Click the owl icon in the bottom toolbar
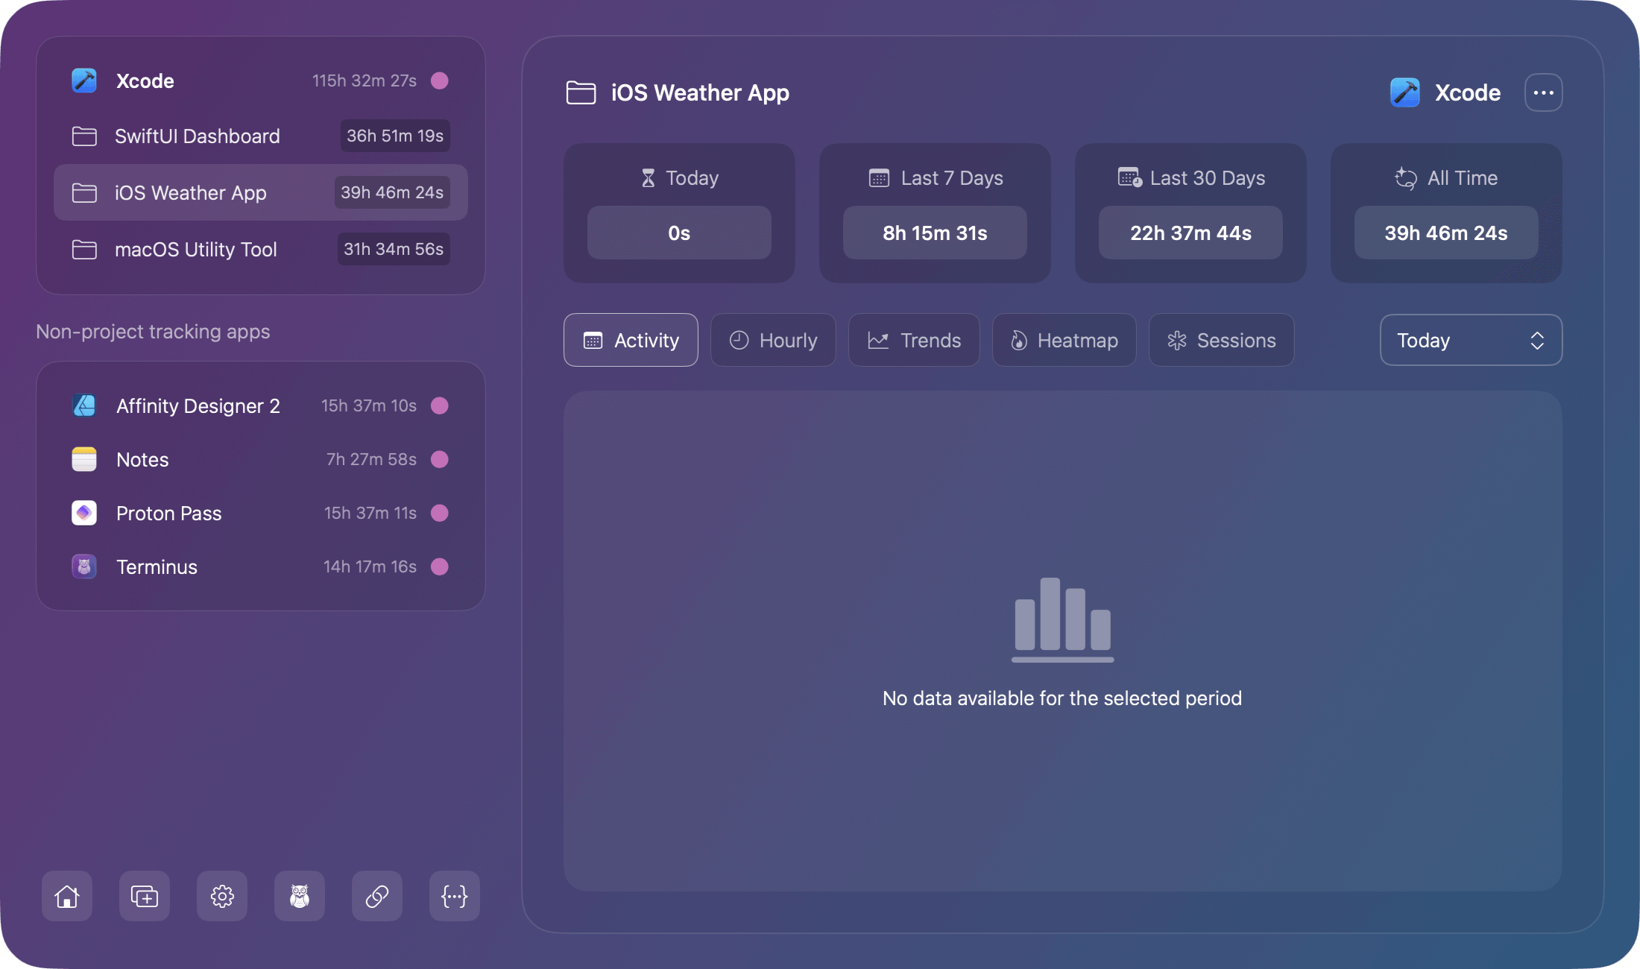 tap(299, 896)
